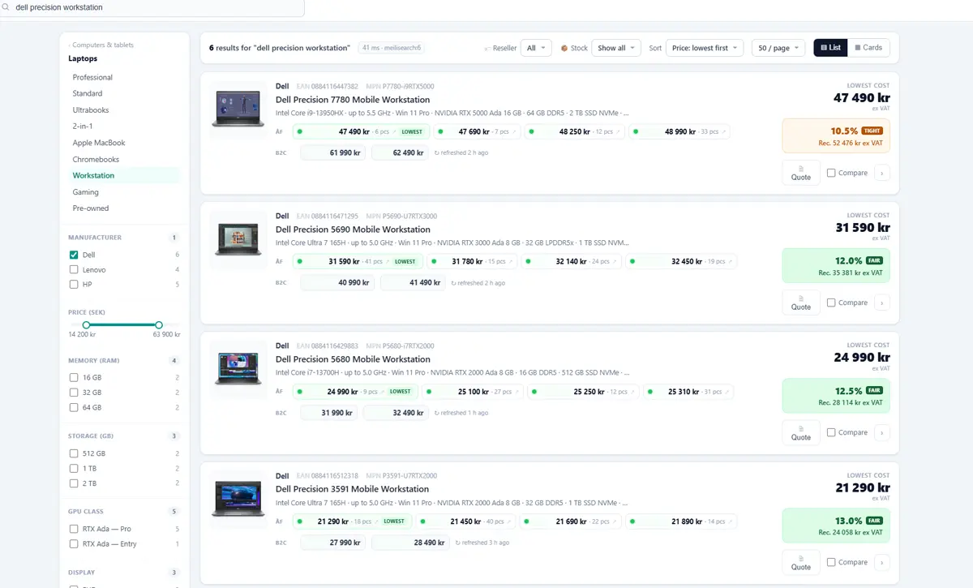973x588 pixels.
Task: Open external link arrow on 21 890 kr offer
Action: (730, 521)
